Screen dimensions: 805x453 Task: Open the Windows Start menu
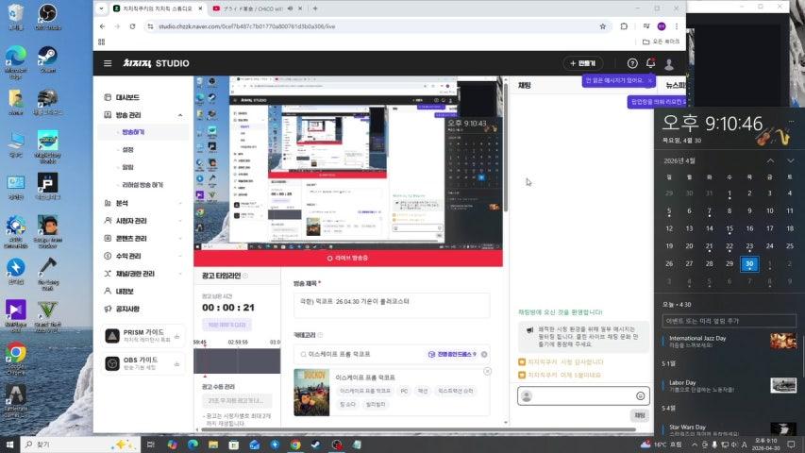tap(9, 445)
